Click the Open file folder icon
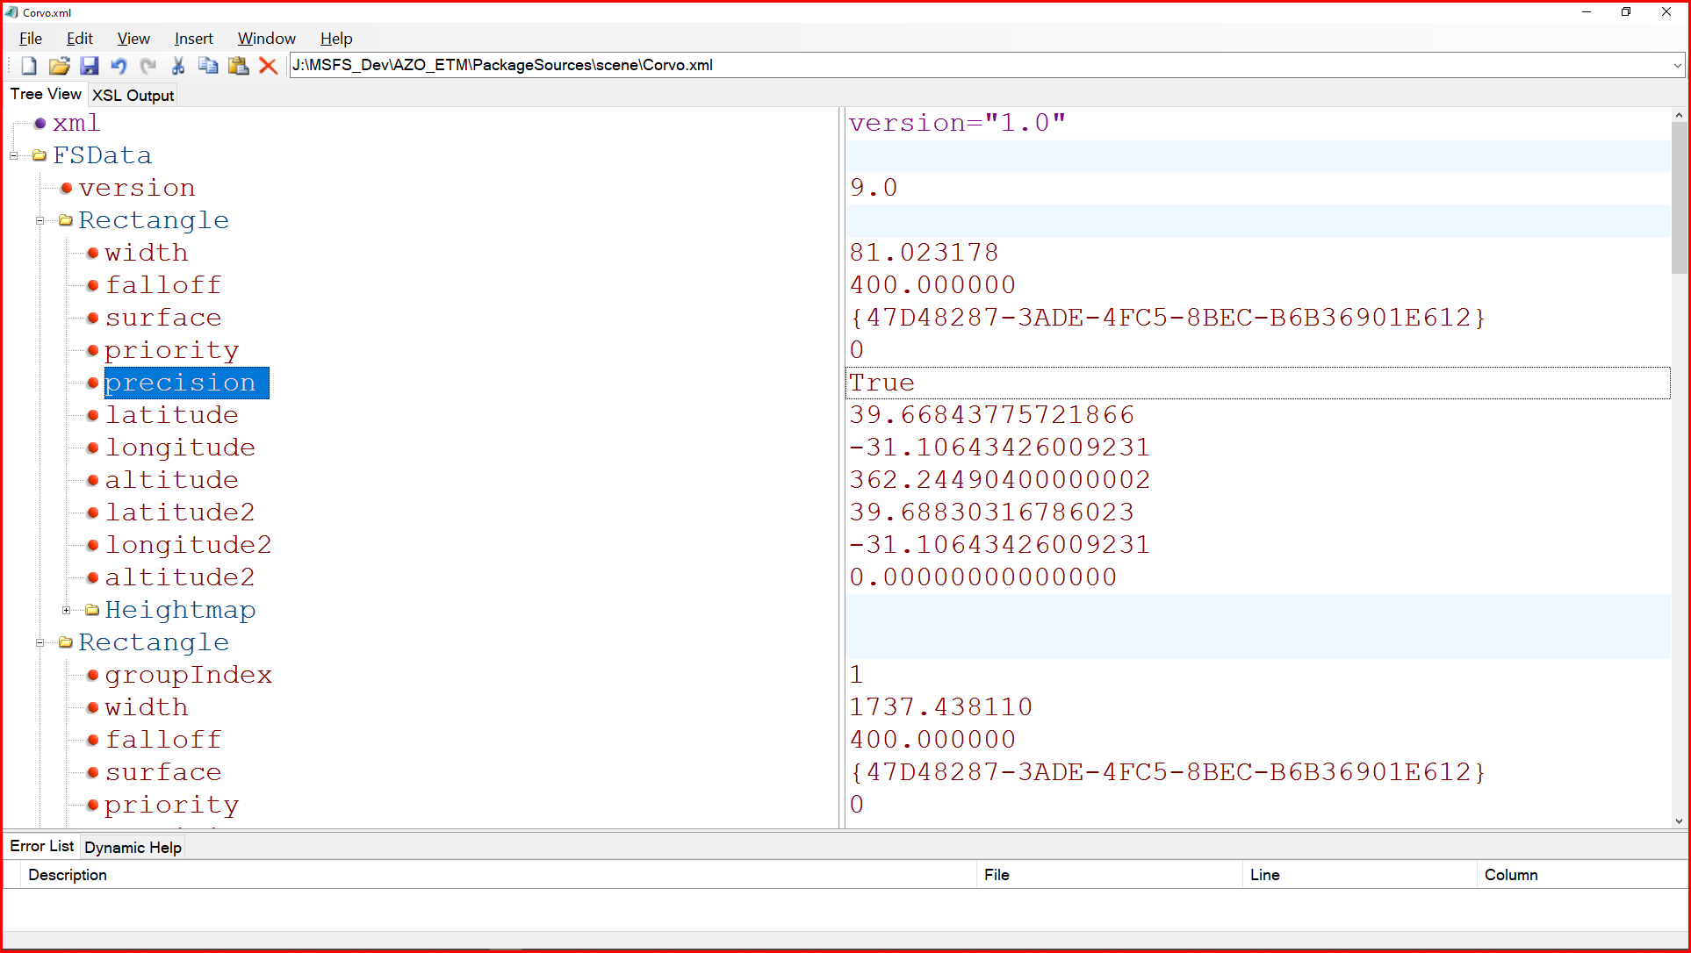 pos(59,66)
